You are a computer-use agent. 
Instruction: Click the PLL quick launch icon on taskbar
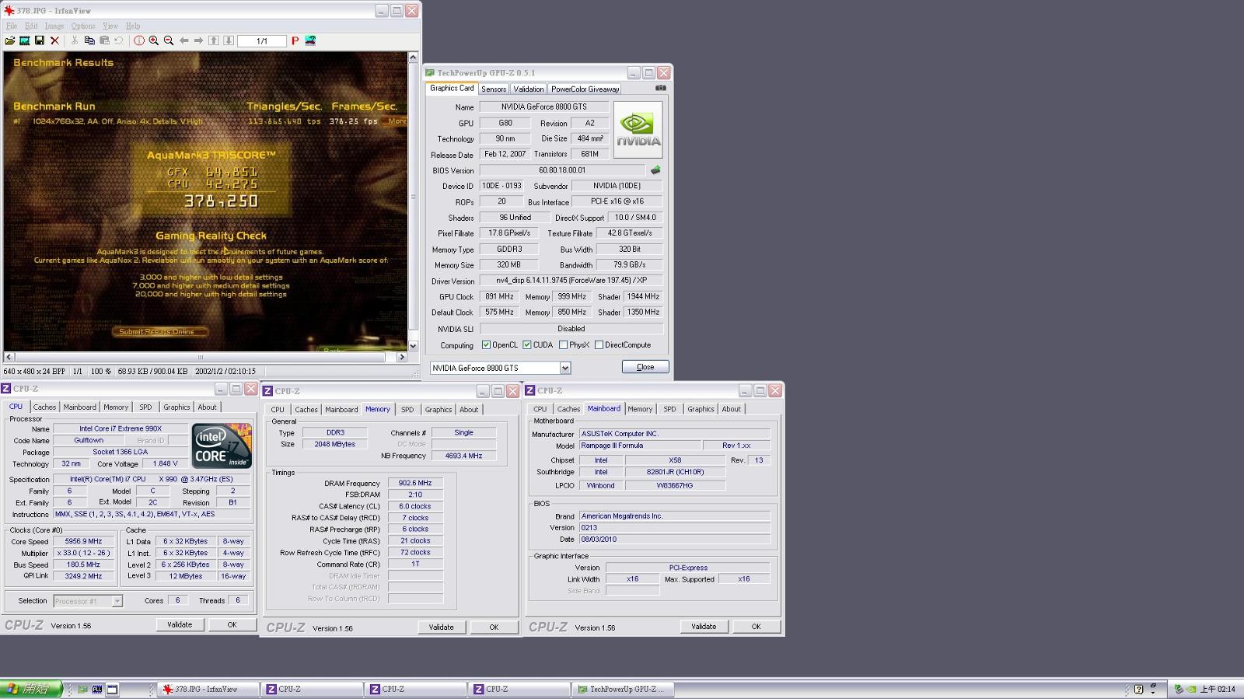97,689
